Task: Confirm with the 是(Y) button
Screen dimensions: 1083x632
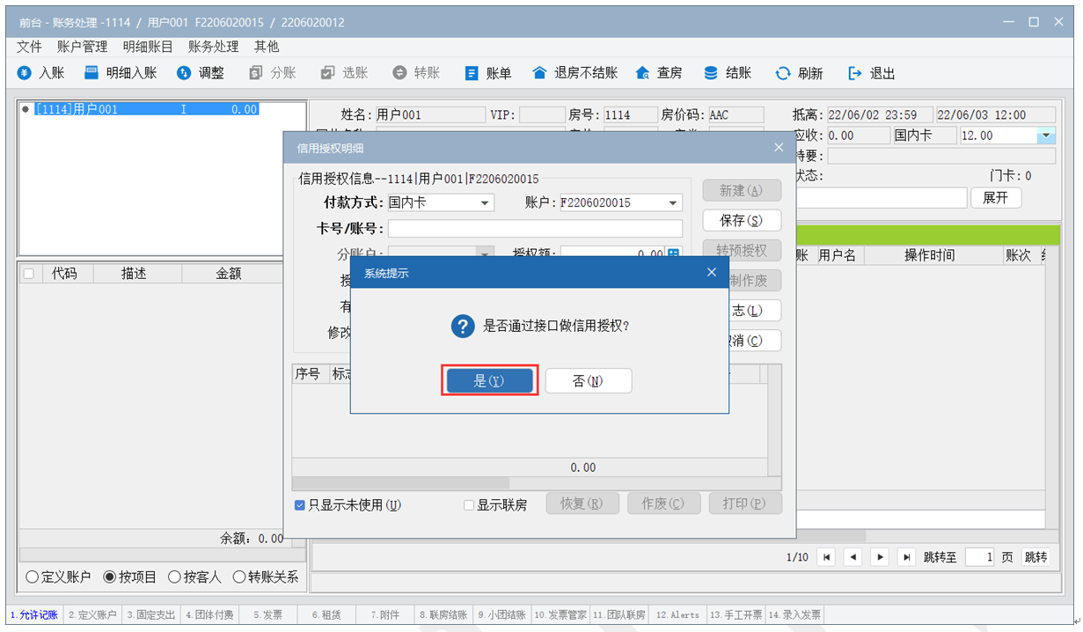Action: click(x=489, y=381)
